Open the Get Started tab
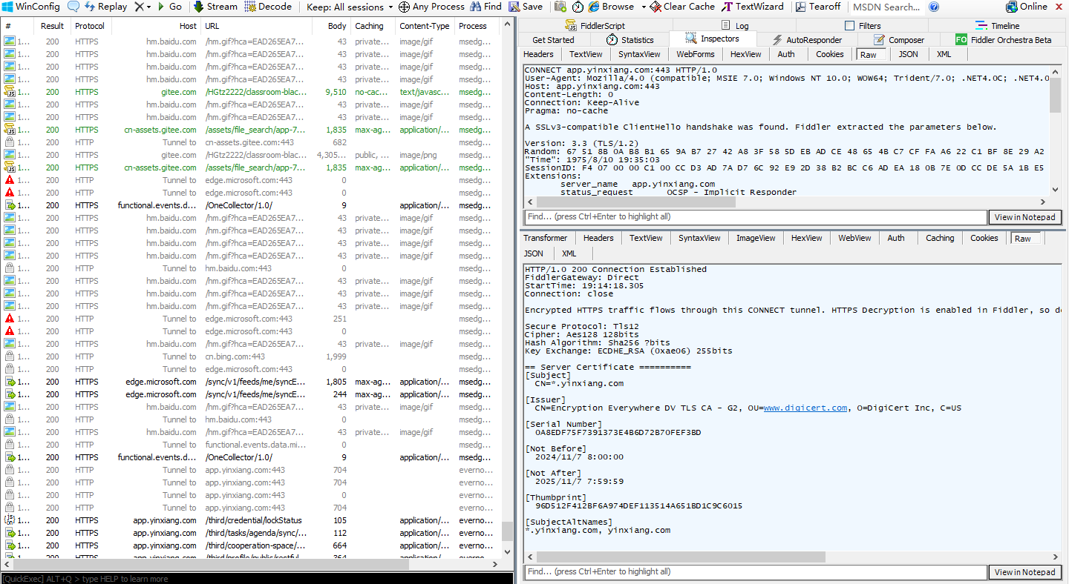Image resolution: width=1069 pixels, height=584 pixels. coord(553,40)
